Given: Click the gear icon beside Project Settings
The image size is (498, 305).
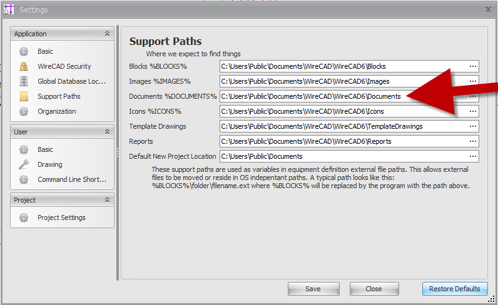Looking at the screenshot, I should tap(24, 217).
